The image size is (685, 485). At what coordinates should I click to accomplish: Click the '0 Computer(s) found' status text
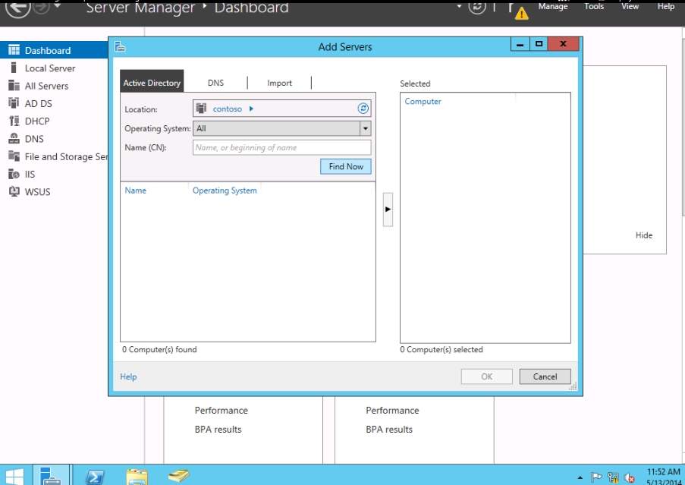coord(159,350)
